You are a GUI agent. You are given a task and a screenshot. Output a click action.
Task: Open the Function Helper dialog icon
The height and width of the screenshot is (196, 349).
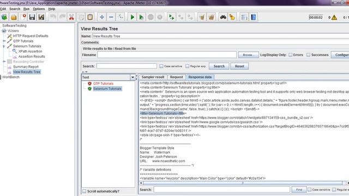click(x=244, y=17)
